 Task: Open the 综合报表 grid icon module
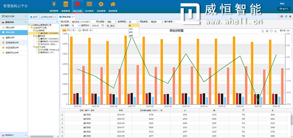89,7
